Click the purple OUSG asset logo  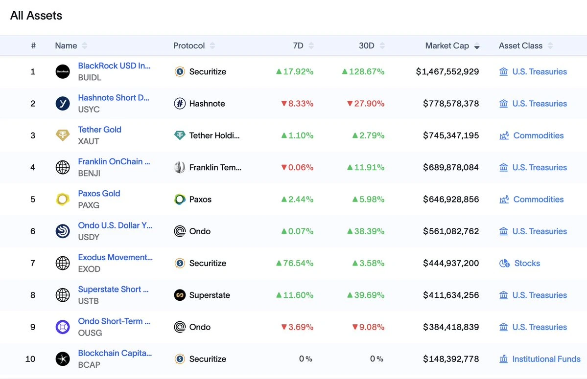point(63,327)
